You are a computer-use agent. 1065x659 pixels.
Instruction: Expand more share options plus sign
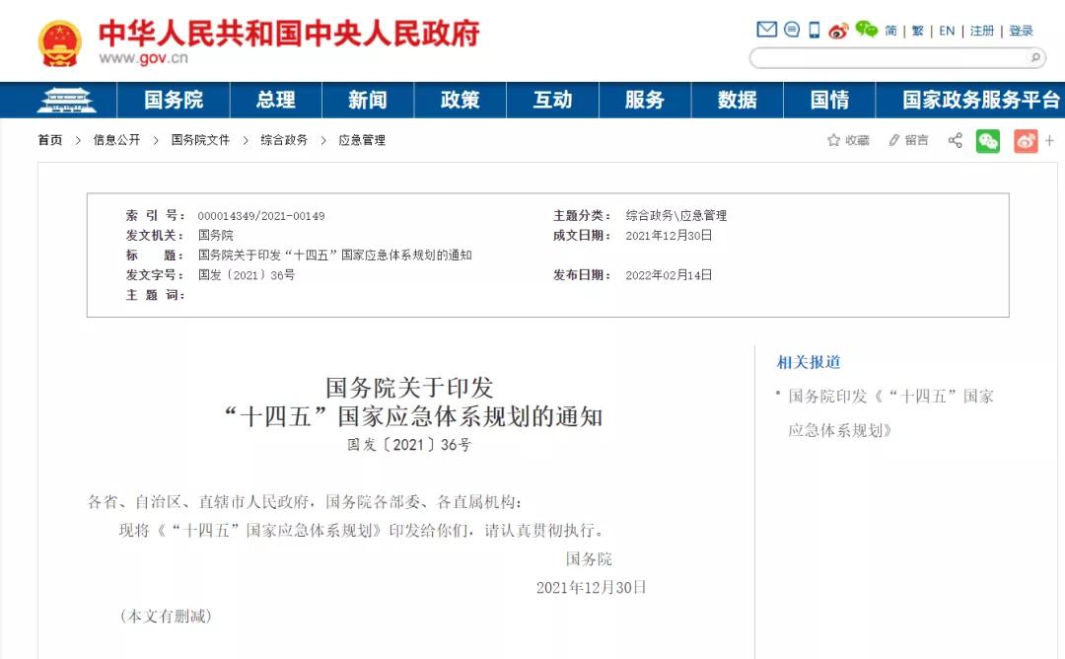1049,141
